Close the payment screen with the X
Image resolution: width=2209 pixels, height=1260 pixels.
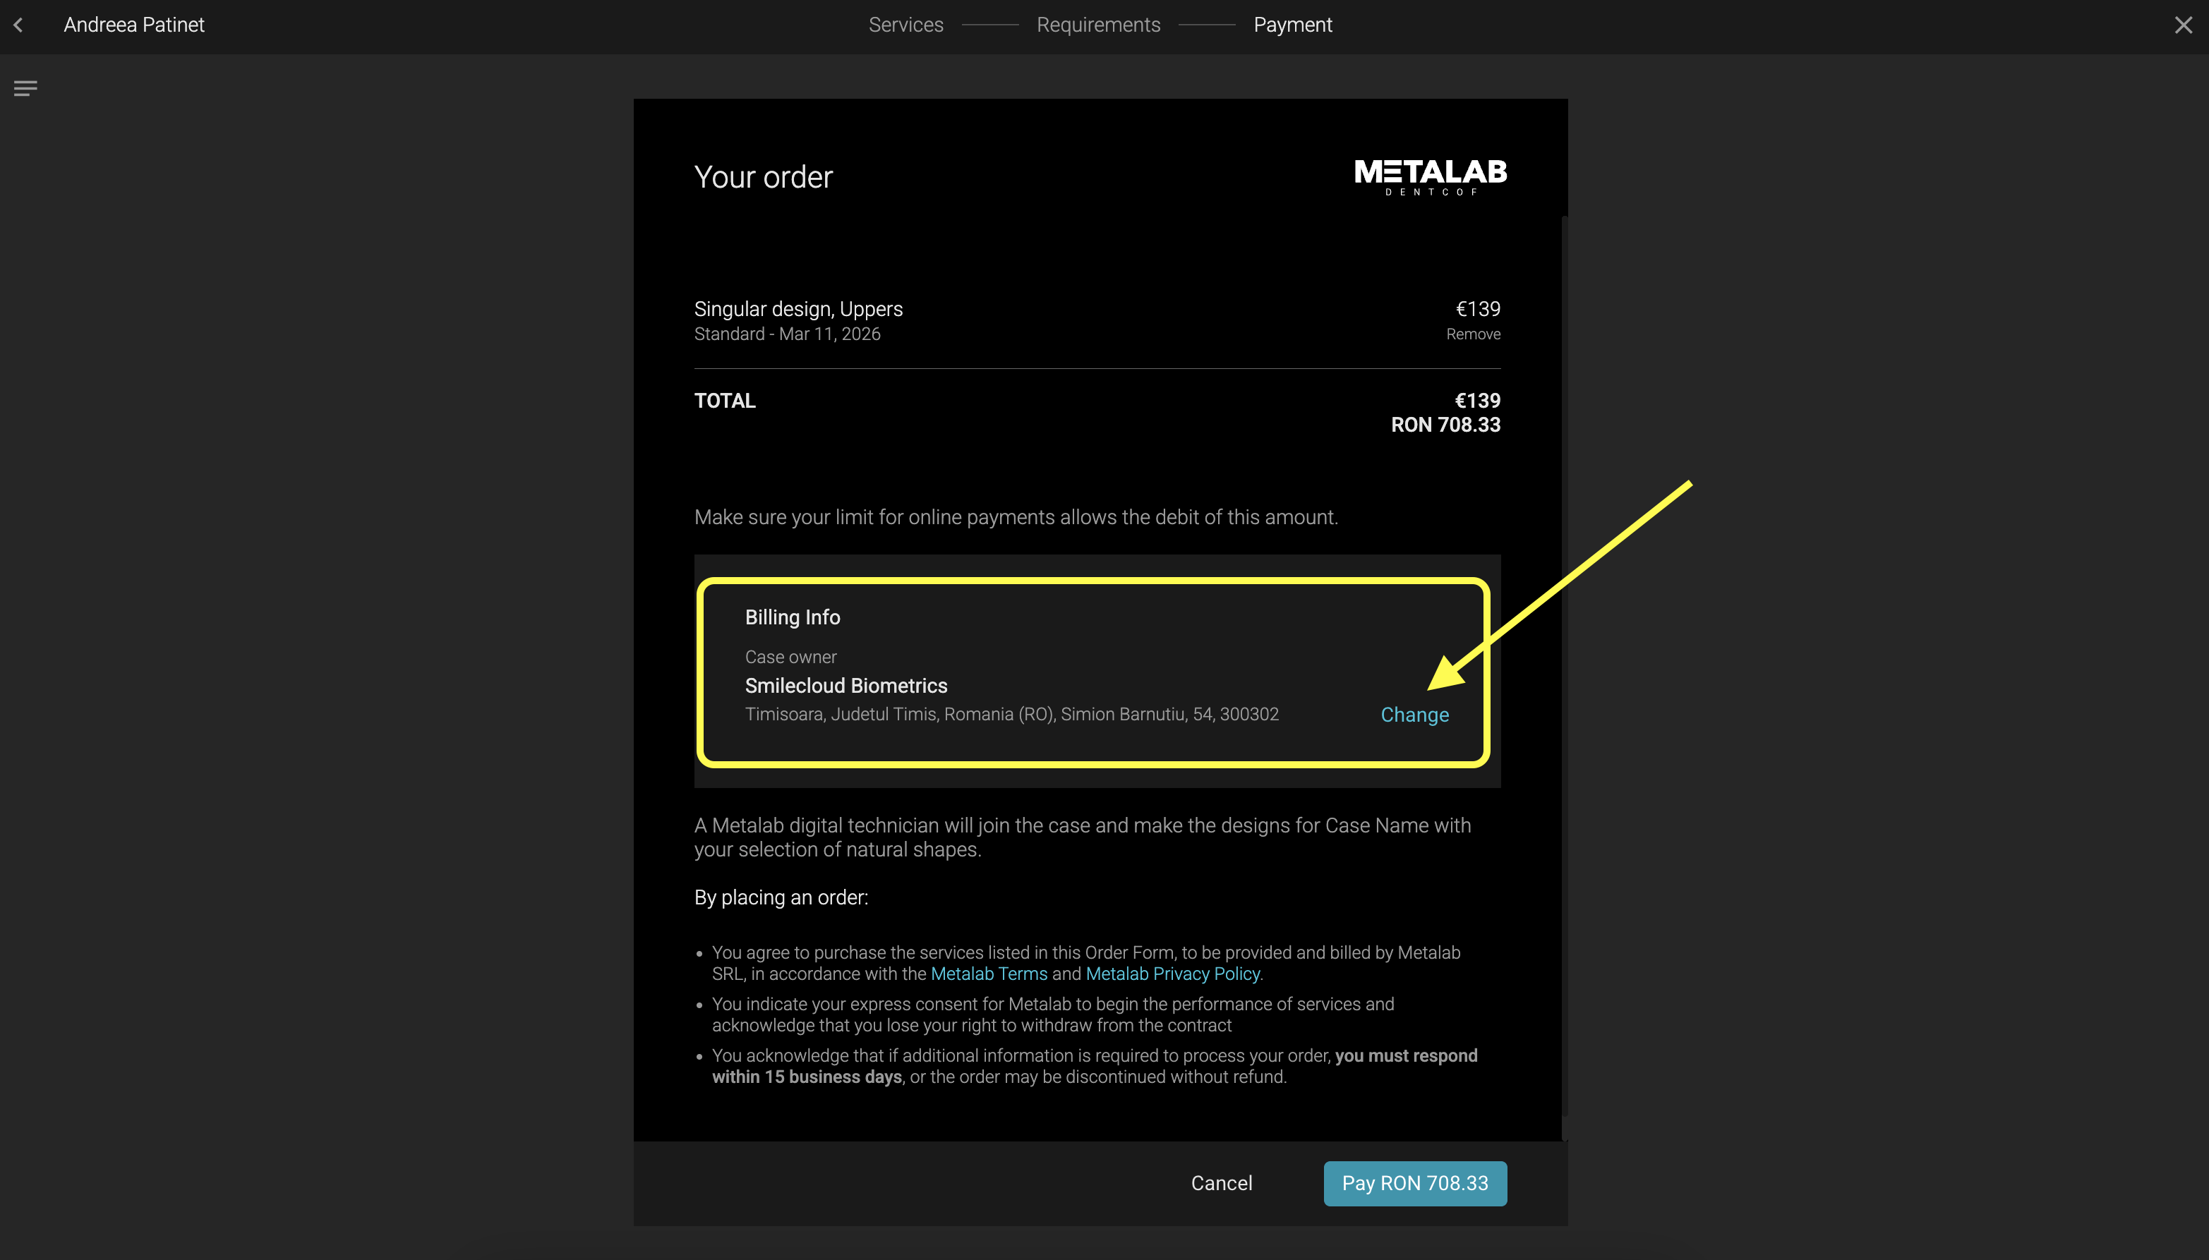tap(2183, 25)
